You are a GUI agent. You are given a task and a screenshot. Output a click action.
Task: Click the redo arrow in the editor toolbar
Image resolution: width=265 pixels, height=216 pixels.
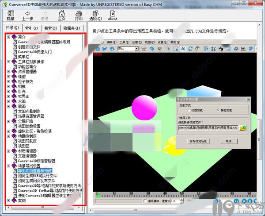[160, 49]
